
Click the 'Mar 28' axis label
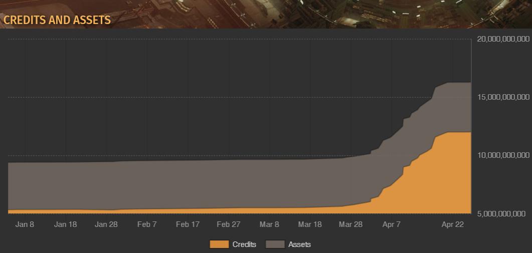pos(351,224)
